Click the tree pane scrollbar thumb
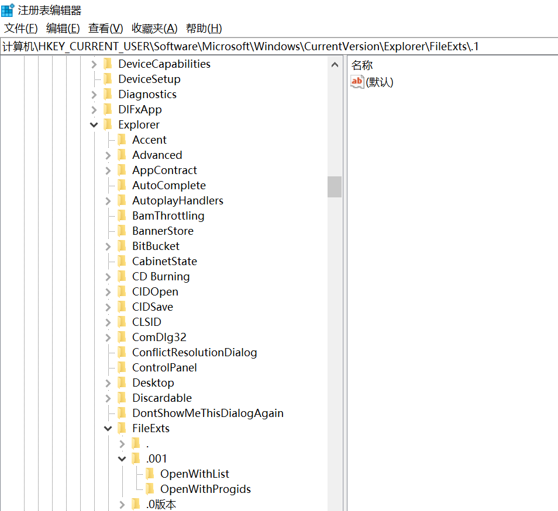Screen dimensions: 558x511 [335, 186]
